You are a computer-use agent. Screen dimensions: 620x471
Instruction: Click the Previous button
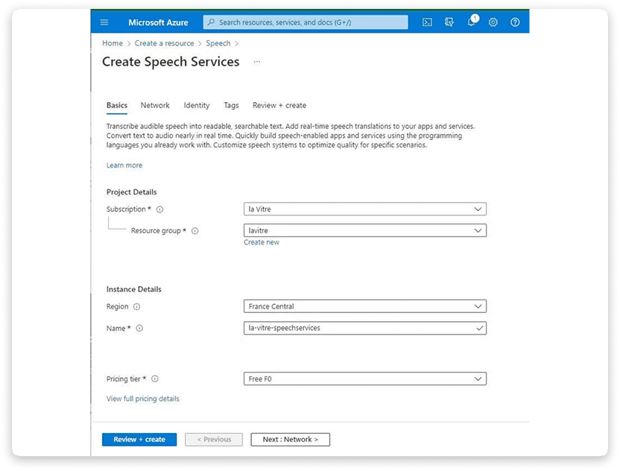point(214,440)
